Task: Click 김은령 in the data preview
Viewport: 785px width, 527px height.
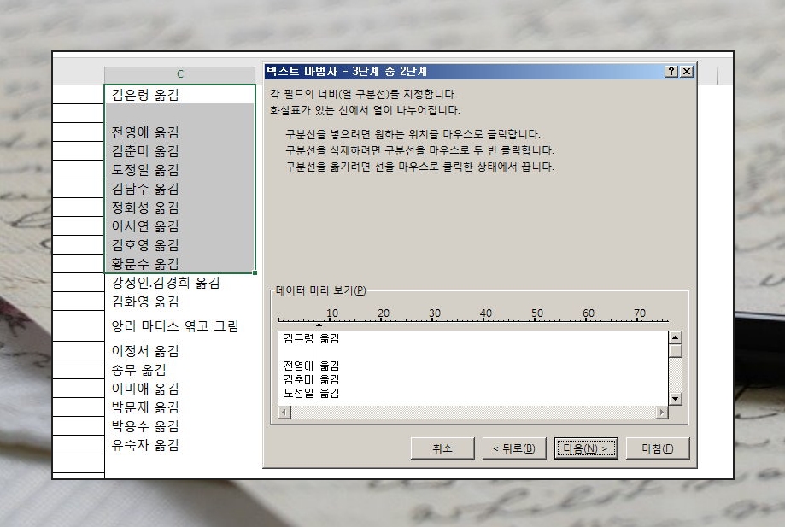Action: point(298,338)
